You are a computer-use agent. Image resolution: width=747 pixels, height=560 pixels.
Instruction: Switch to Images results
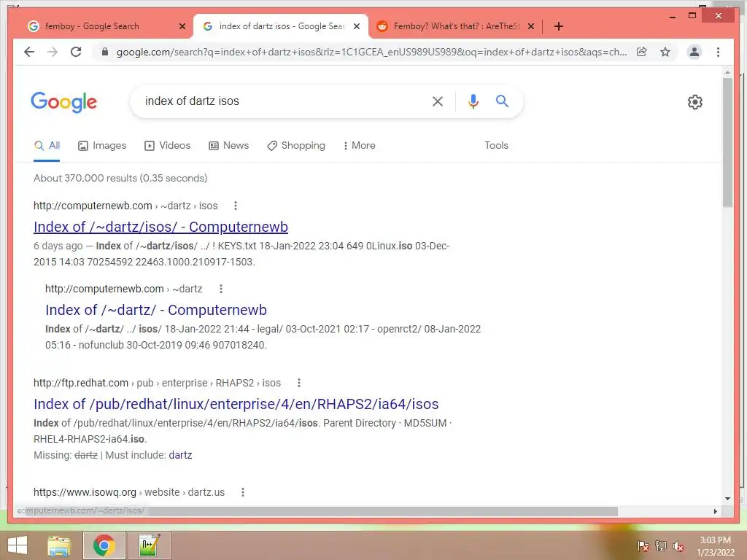click(102, 146)
